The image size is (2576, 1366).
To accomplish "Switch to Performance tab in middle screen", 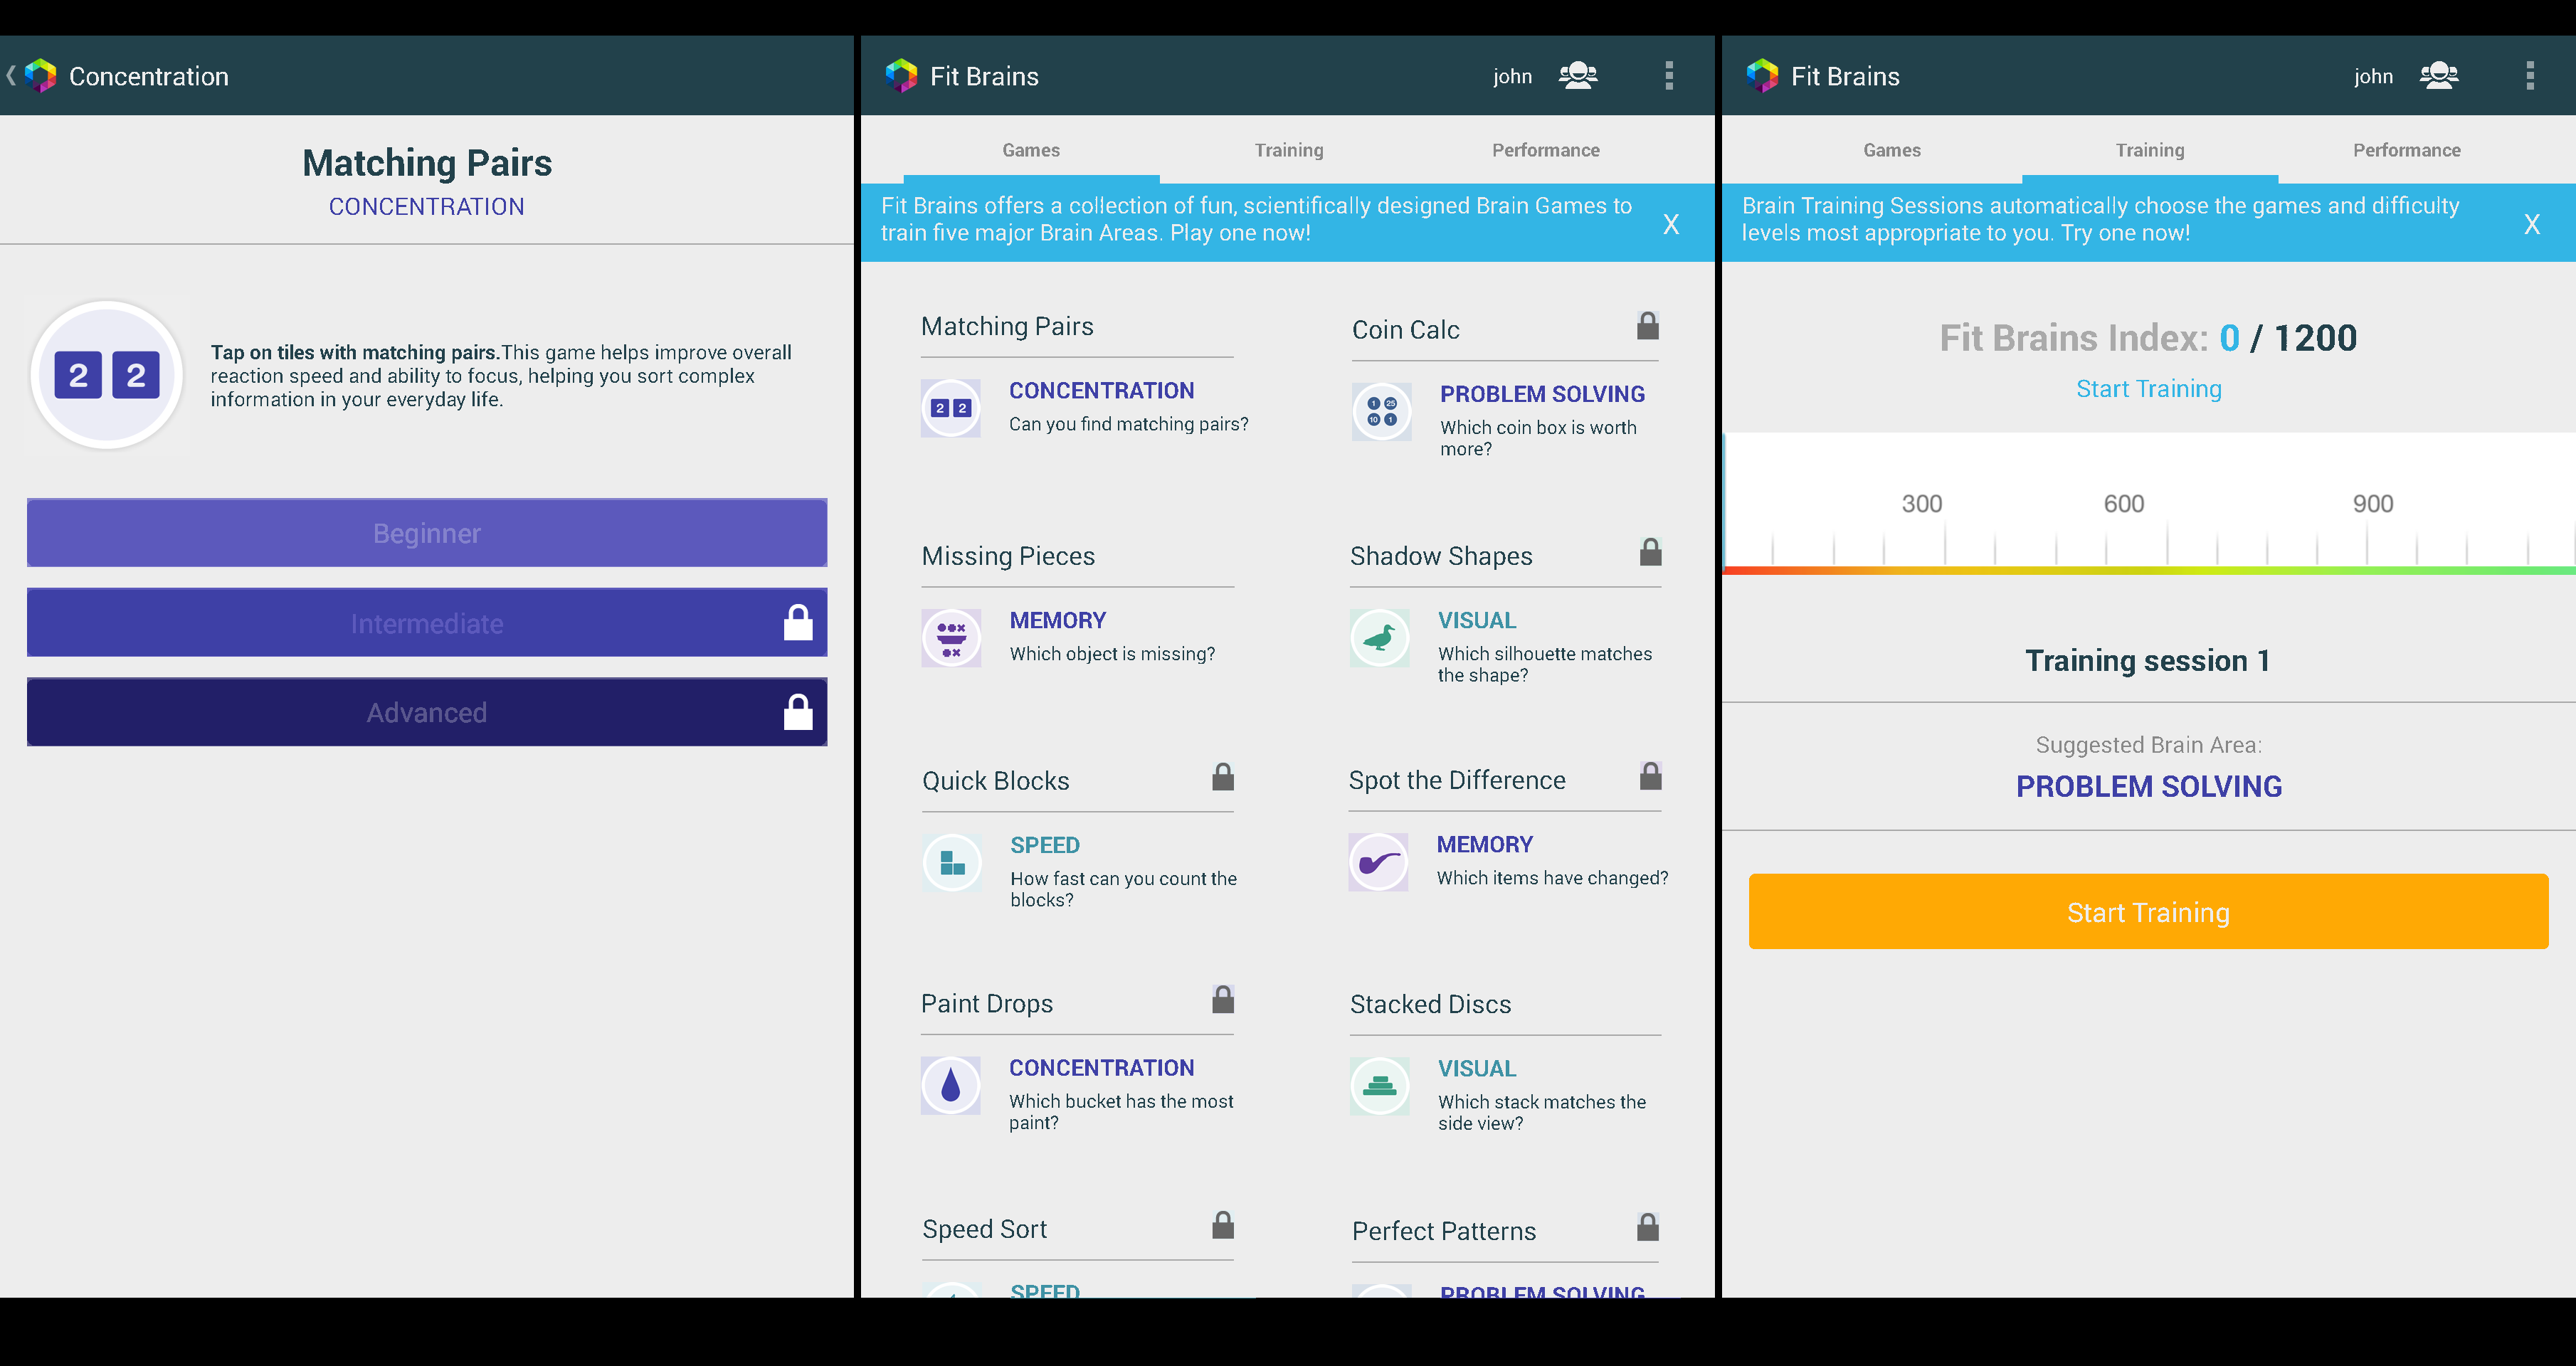I will click(x=1546, y=150).
